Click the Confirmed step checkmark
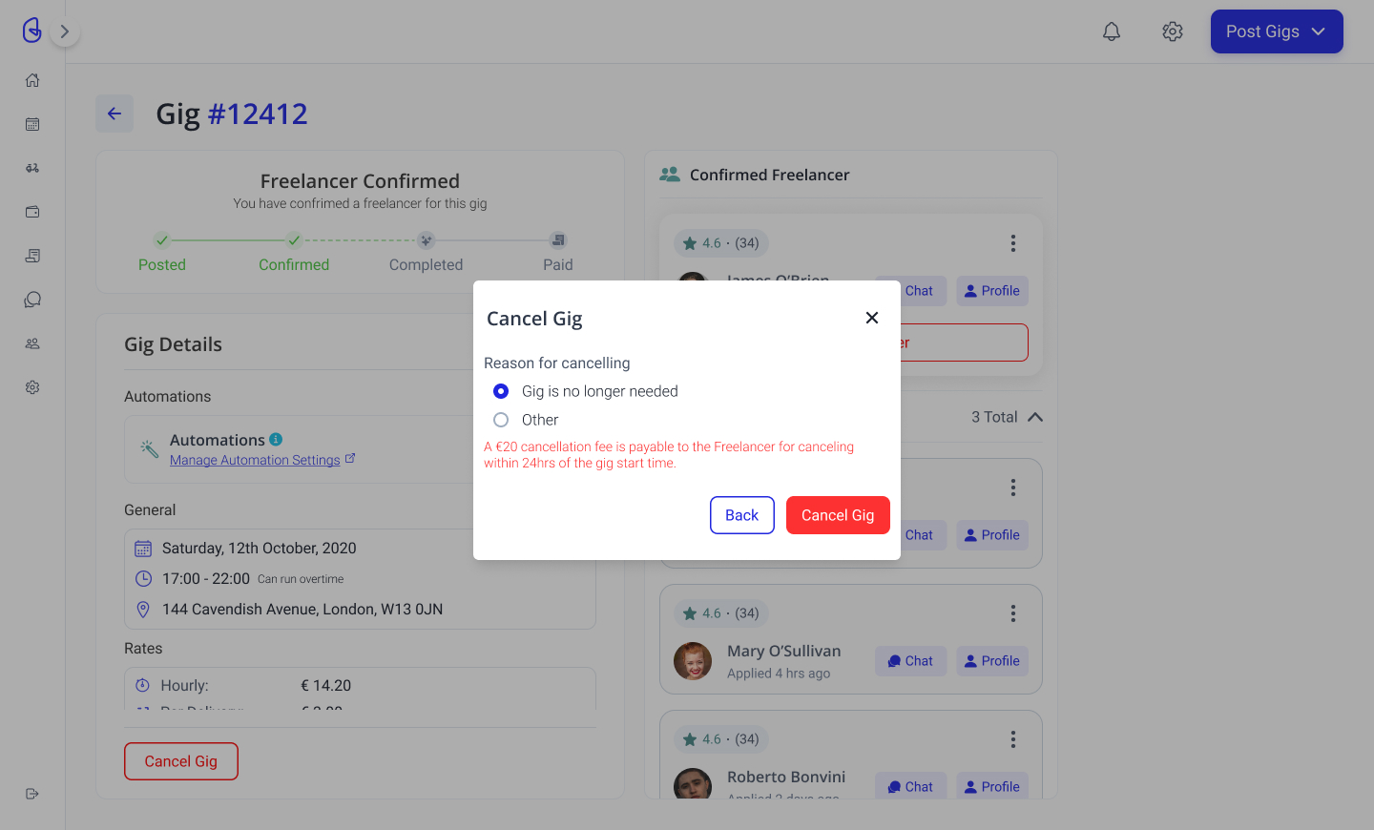Image resolution: width=1374 pixels, height=830 pixels. tap(294, 240)
